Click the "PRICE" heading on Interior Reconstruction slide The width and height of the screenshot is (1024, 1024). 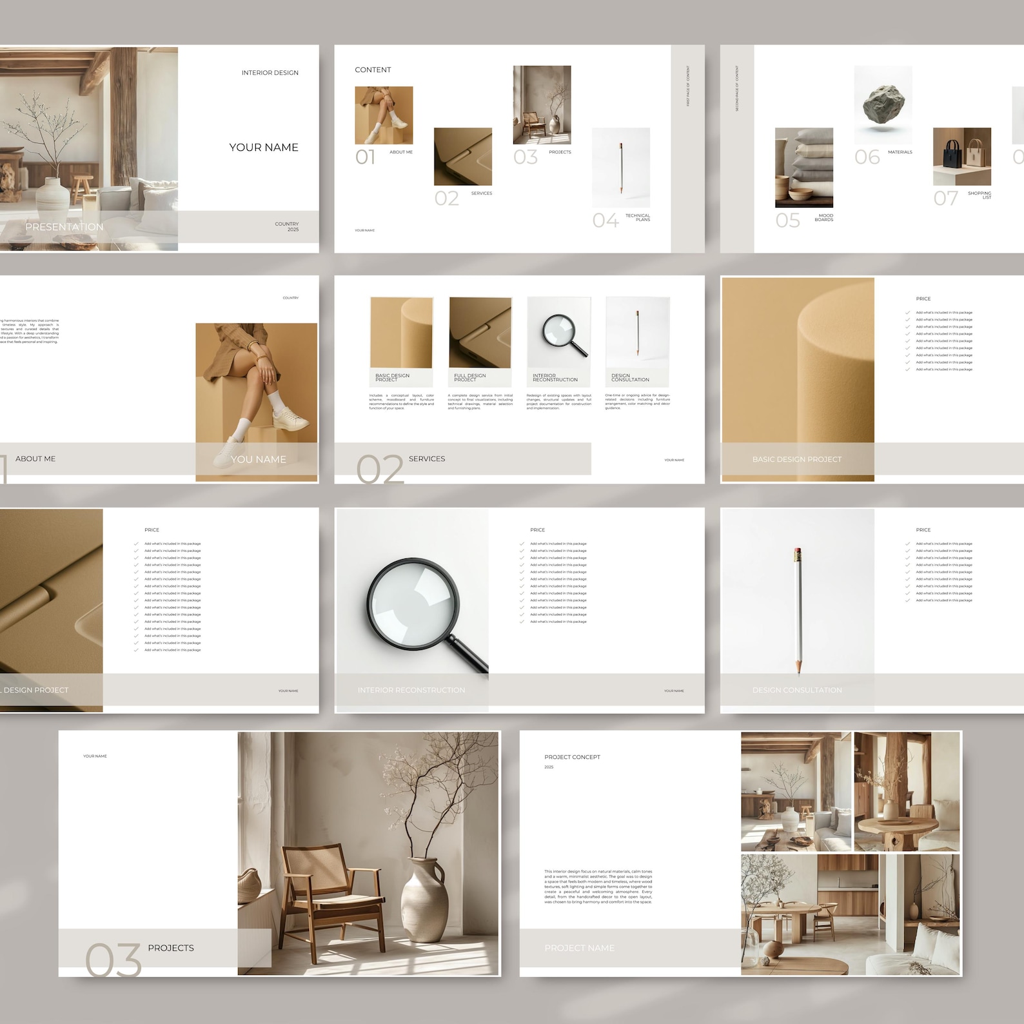(x=538, y=530)
